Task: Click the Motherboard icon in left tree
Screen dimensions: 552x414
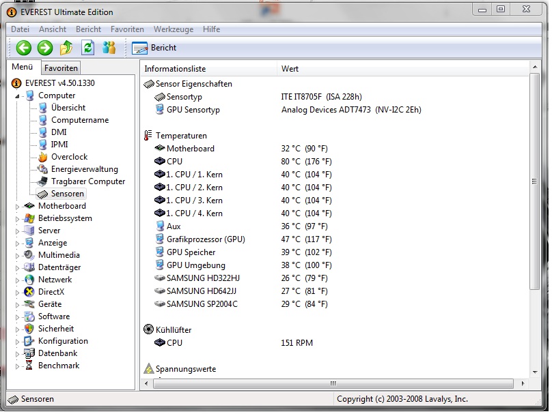Action: click(29, 206)
